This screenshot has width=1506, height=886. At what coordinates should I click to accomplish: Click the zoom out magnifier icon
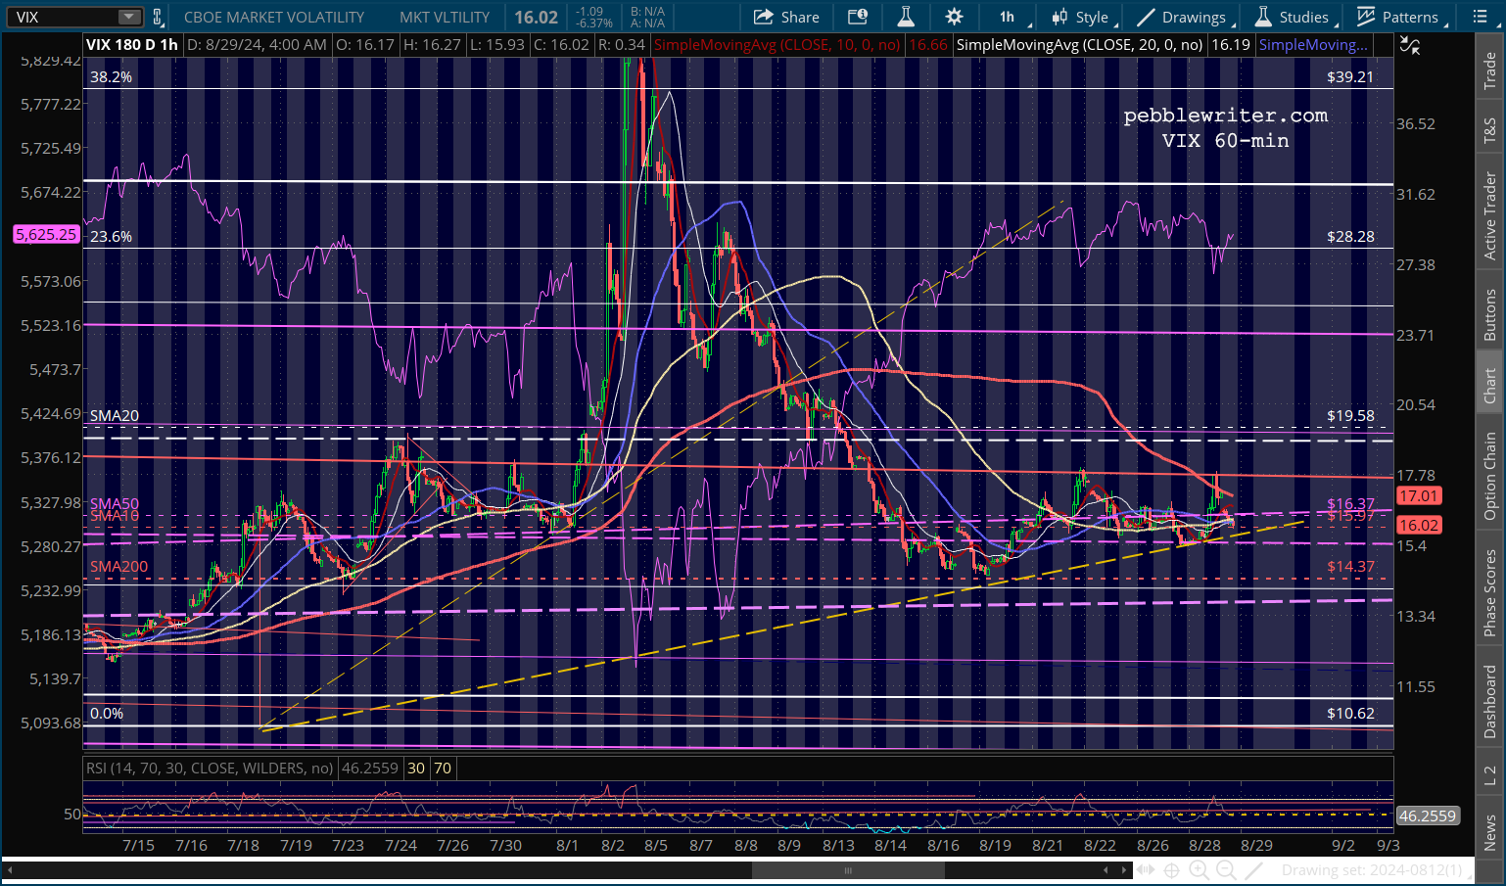click(x=1226, y=869)
